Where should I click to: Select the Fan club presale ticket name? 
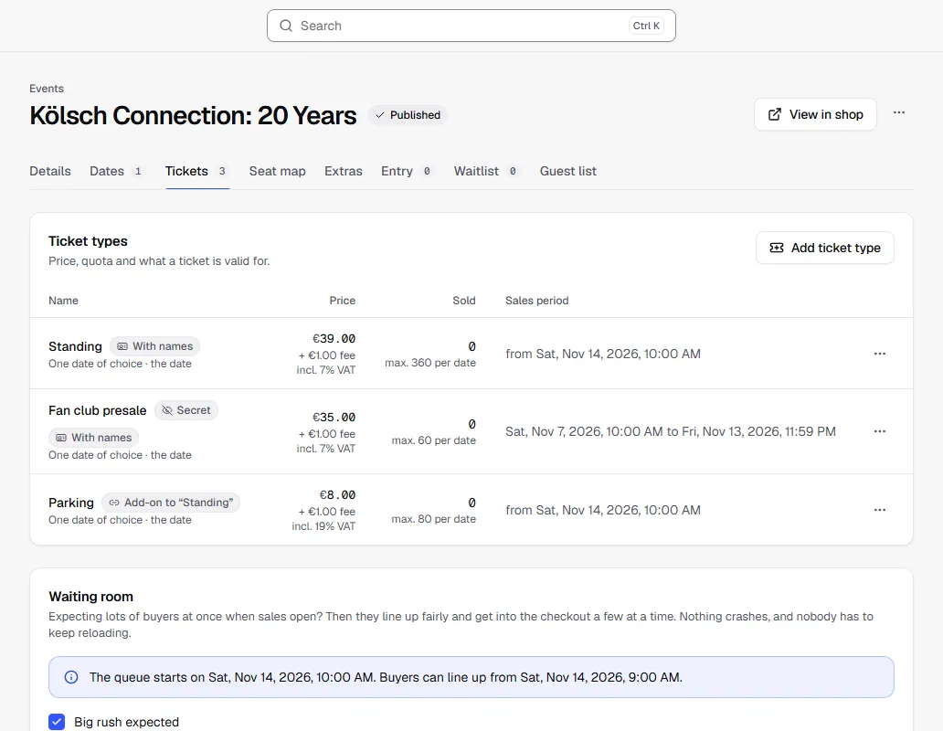98,410
